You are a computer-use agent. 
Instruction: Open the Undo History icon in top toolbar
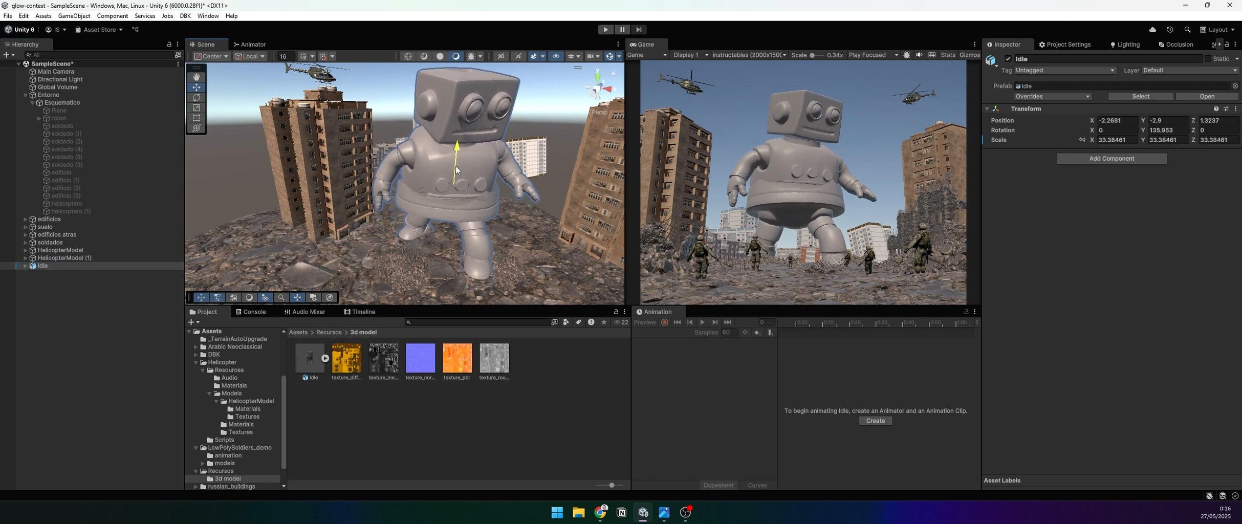1170,30
